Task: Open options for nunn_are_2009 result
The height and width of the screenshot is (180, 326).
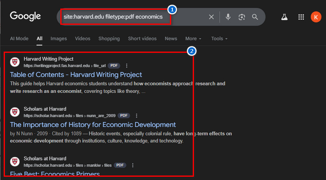Action: click(137, 115)
